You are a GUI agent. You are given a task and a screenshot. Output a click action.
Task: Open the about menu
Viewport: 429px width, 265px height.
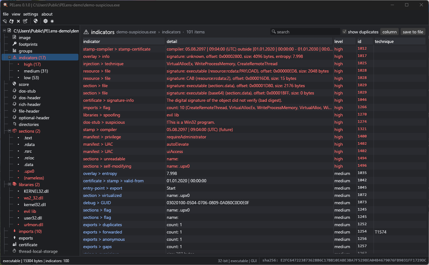[x=47, y=14]
